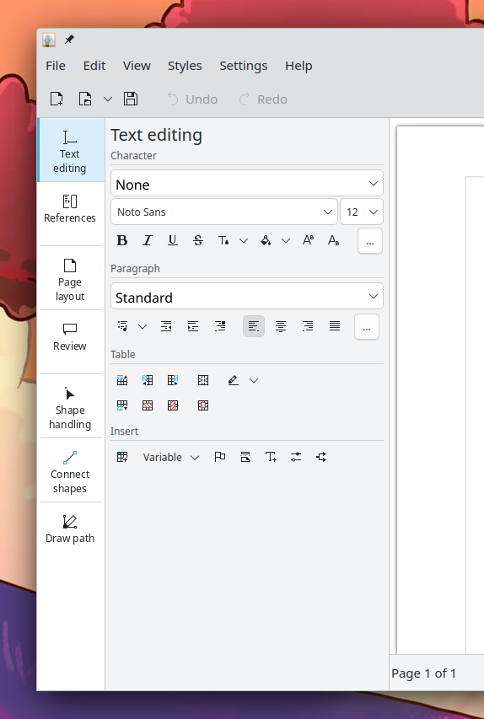Click the save document icon
The image size is (484, 719).
[131, 99]
